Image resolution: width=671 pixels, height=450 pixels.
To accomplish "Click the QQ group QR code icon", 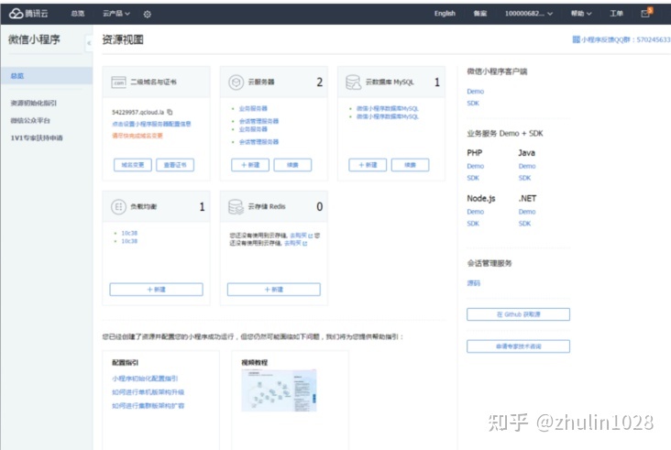I will [x=576, y=39].
